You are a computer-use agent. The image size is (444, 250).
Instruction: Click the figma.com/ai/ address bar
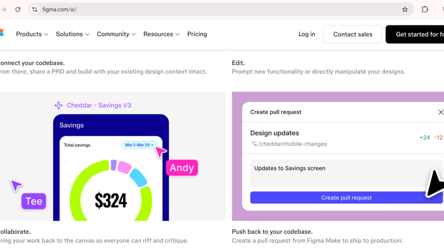click(221, 9)
